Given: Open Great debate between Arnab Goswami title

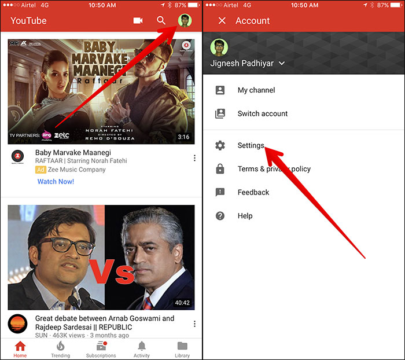Looking at the screenshot, I should 105,322.
